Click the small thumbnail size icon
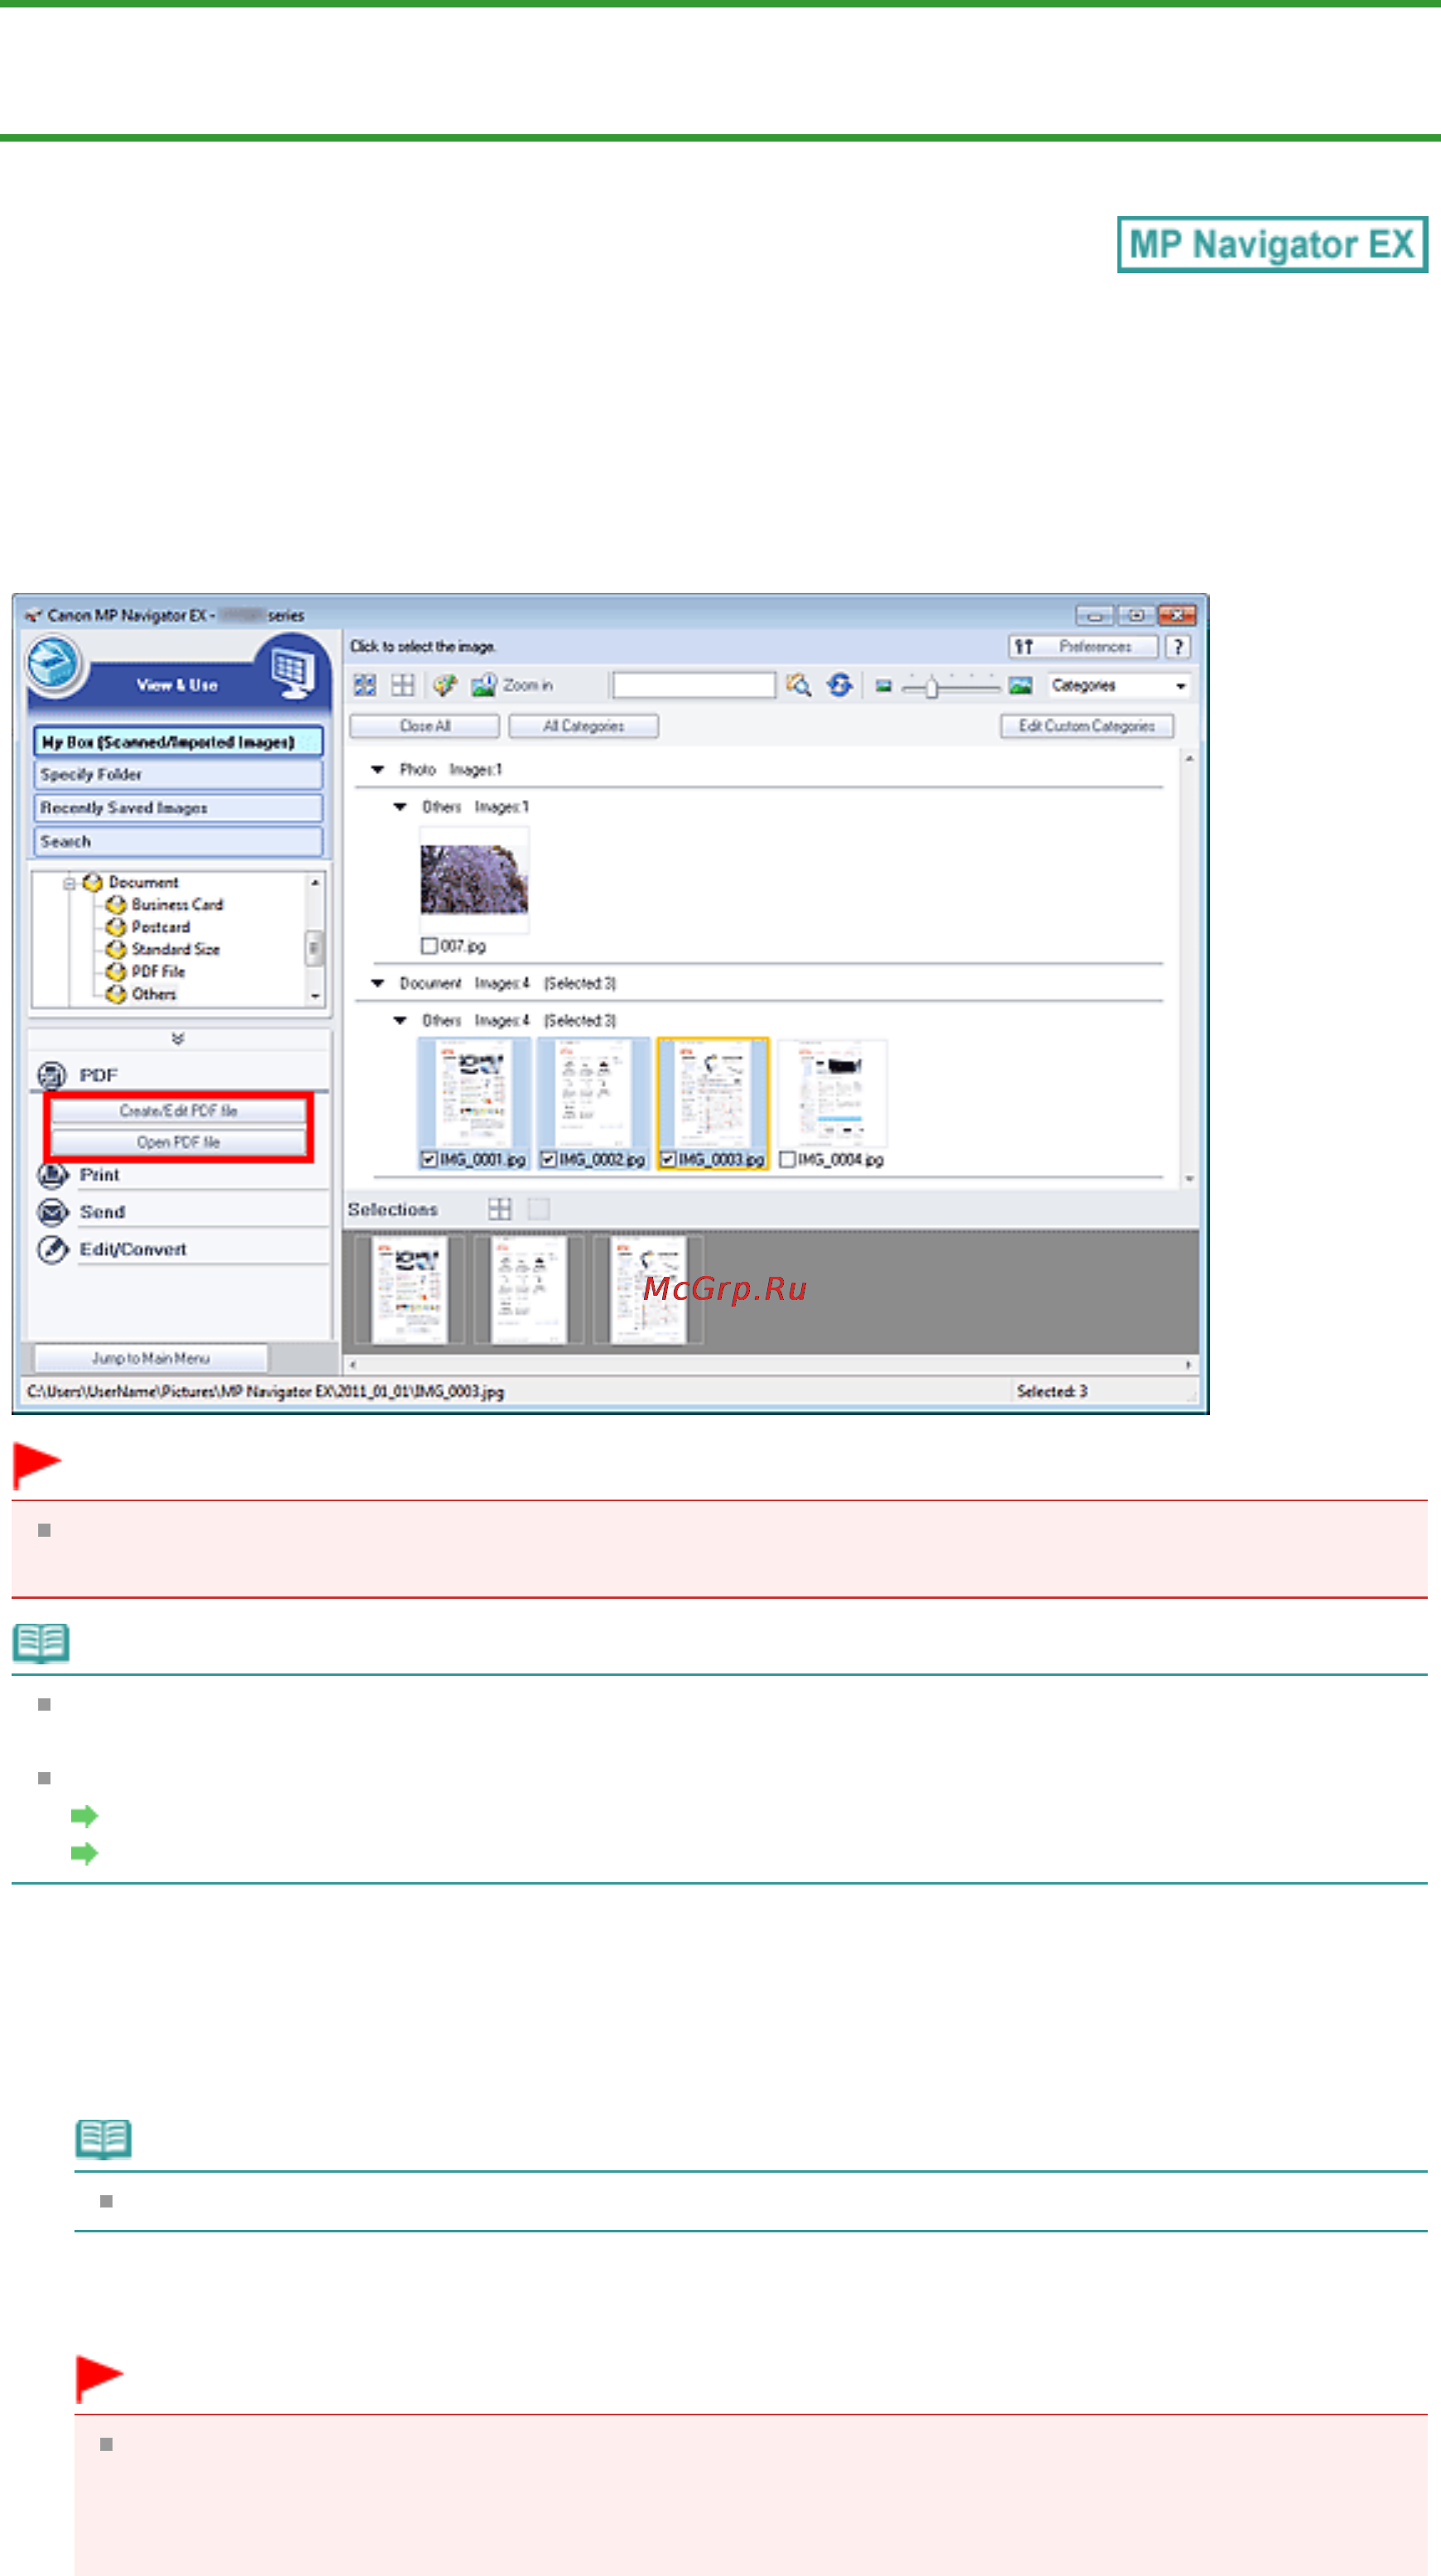Image resolution: width=1441 pixels, height=2576 pixels. point(883,686)
